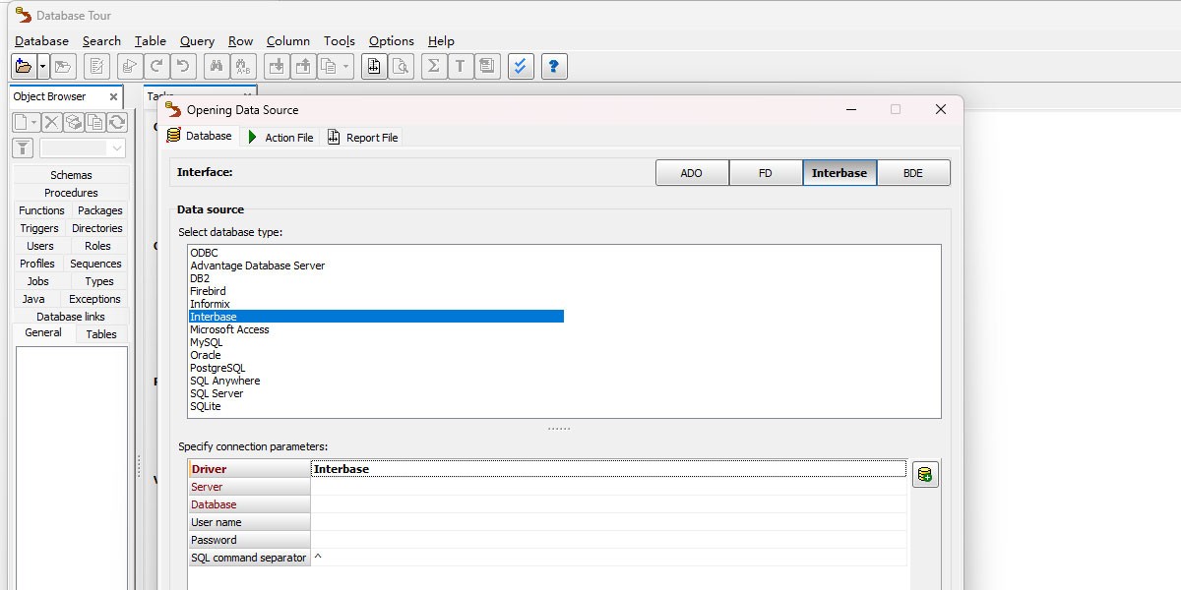Click the clockwise redo arrow toolbar icon

[x=155, y=67]
